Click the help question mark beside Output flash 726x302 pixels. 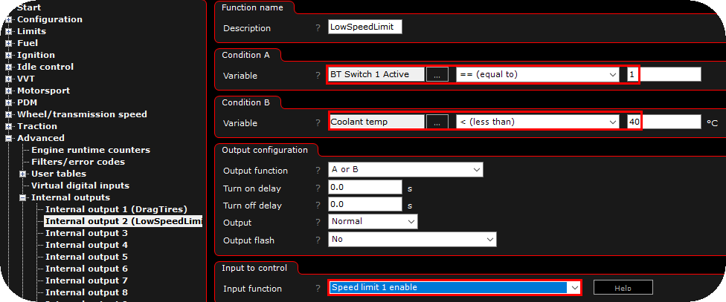coord(318,240)
